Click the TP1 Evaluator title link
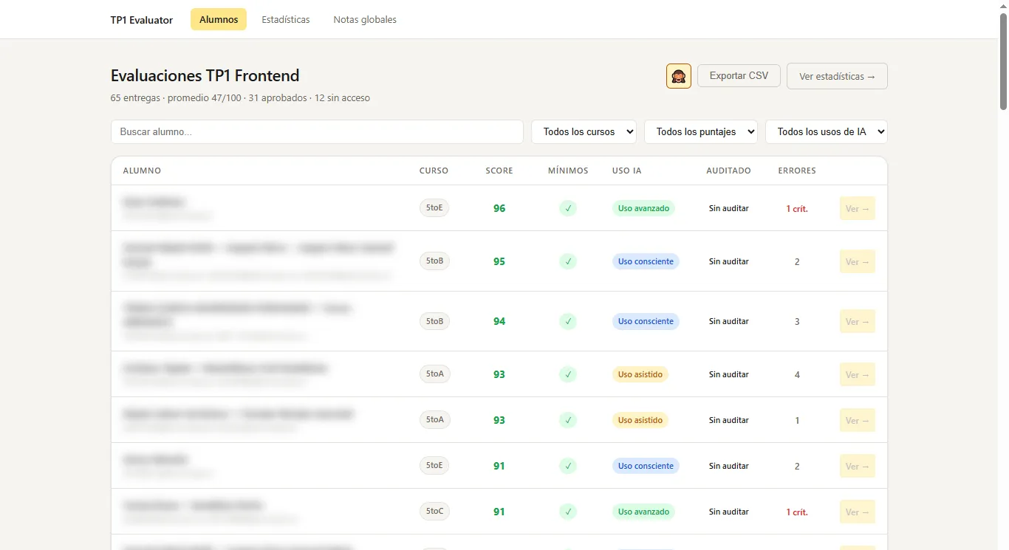 [x=142, y=20]
